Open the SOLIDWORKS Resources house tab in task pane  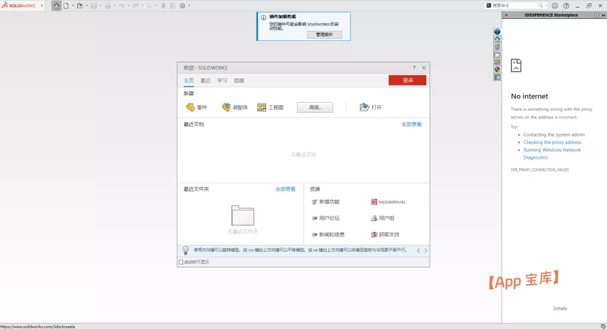(497, 39)
